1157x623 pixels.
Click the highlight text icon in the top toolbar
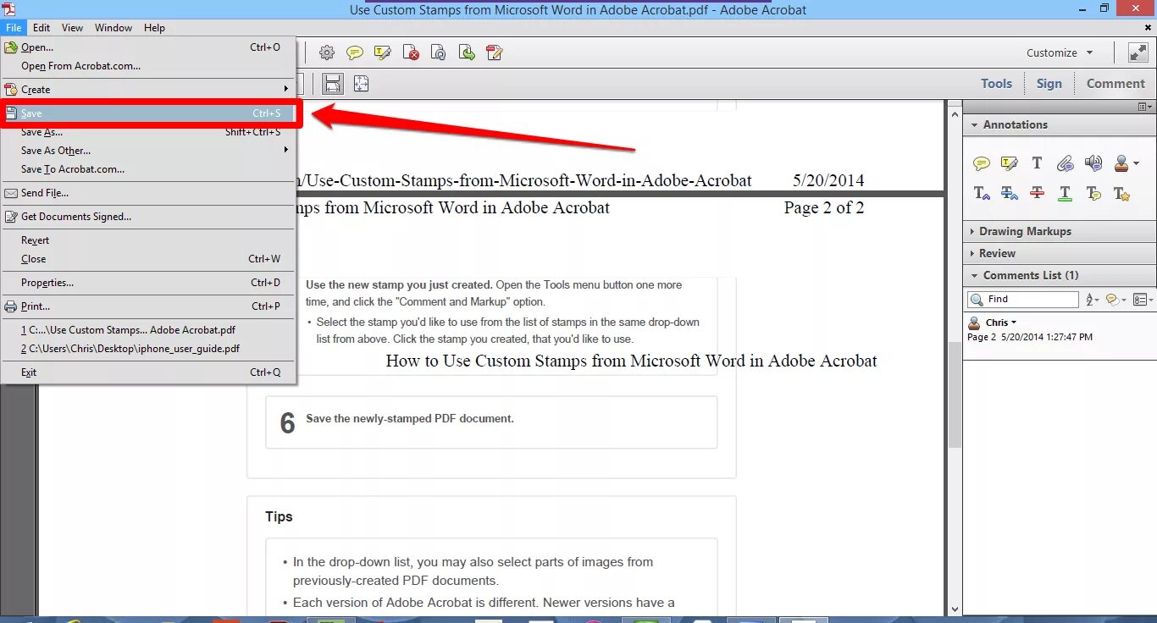pos(383,52)
